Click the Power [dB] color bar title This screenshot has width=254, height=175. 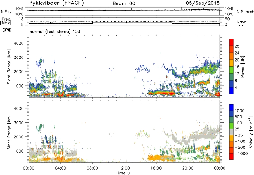pyautogui.click(x=243, y=67)
